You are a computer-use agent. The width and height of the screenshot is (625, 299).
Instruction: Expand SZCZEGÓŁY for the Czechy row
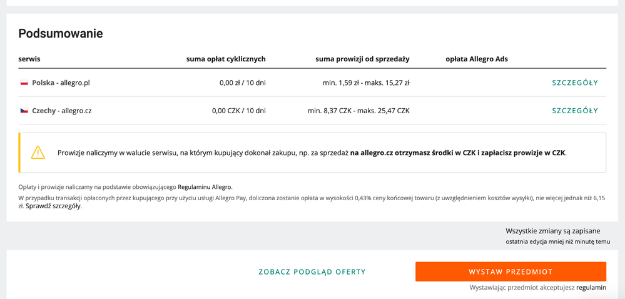[574, 111]
